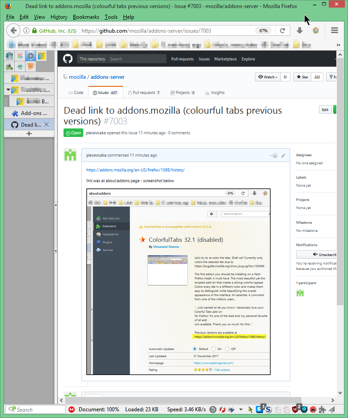Click the yellow cursor arrow icon in status bar

[x=250, y=409]
